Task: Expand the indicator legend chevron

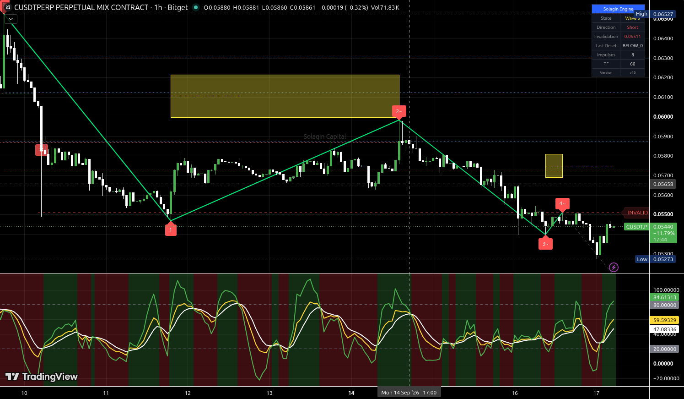Action: (x=11, y=19)
